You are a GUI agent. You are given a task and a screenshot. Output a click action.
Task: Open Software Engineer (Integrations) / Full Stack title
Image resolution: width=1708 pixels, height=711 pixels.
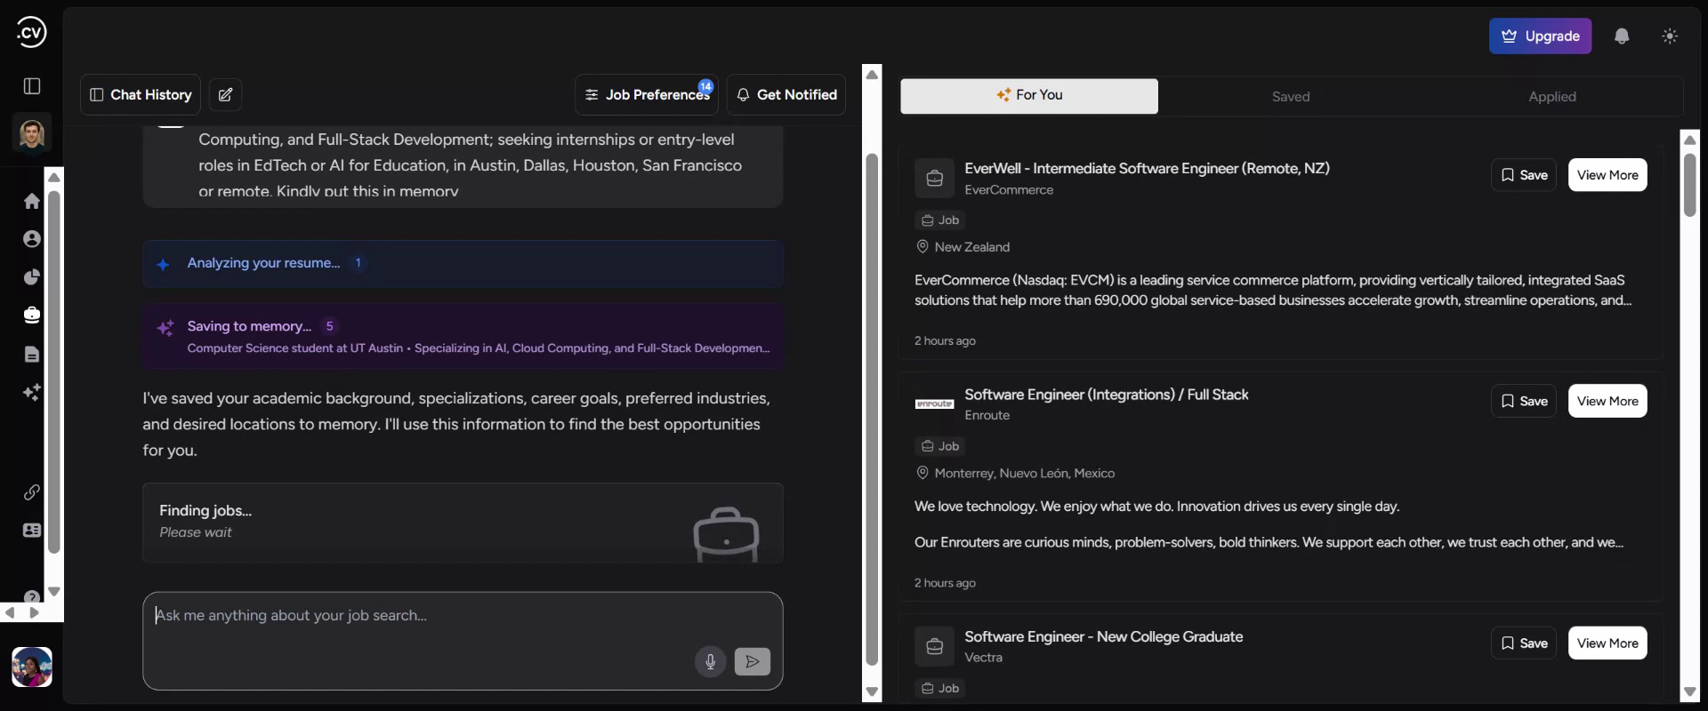point(1107,395)
